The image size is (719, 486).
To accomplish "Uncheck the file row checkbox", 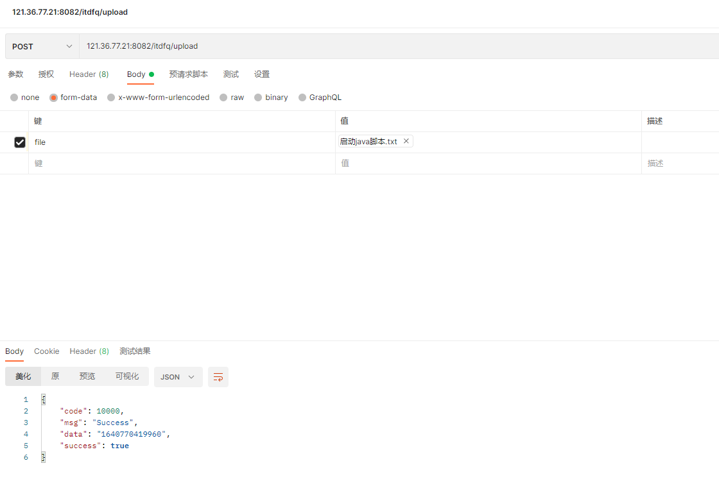I will [20, 142].
